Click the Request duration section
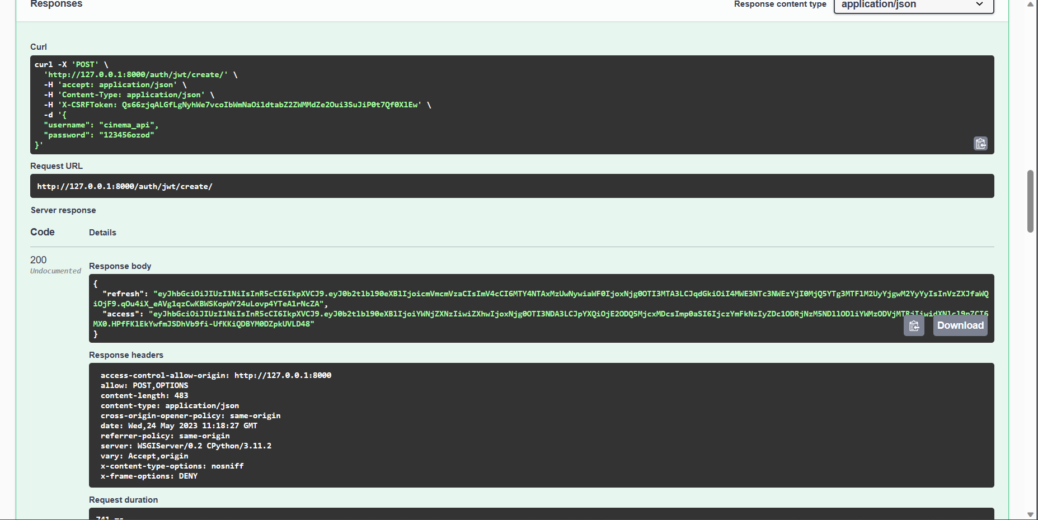 click(x=123, y=499)
